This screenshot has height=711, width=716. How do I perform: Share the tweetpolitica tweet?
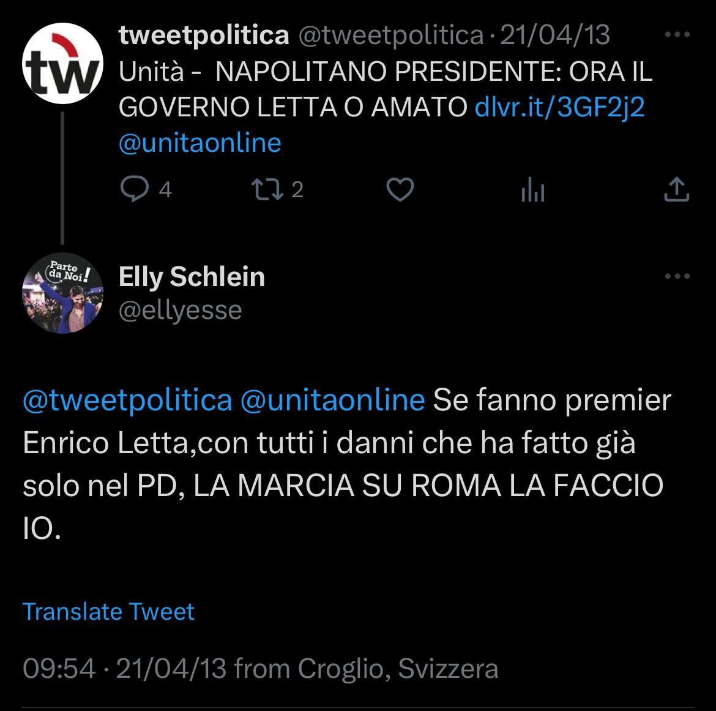coord(676,190)
